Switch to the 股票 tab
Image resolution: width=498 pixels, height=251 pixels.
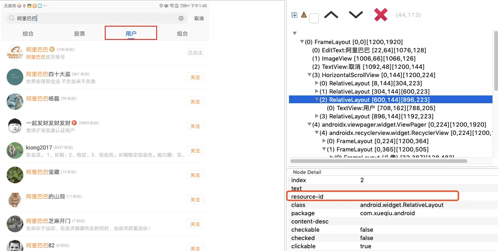coord(79,33)
